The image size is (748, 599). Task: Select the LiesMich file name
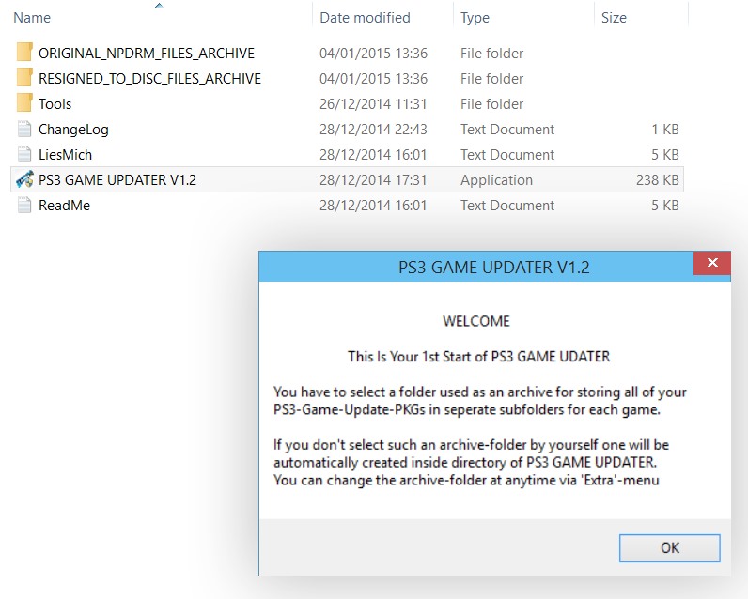pos(66,154)
